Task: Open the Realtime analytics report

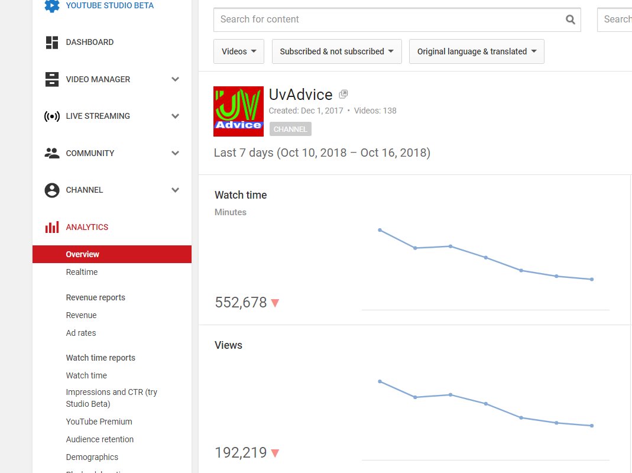Action: click(x=82, y=272)
